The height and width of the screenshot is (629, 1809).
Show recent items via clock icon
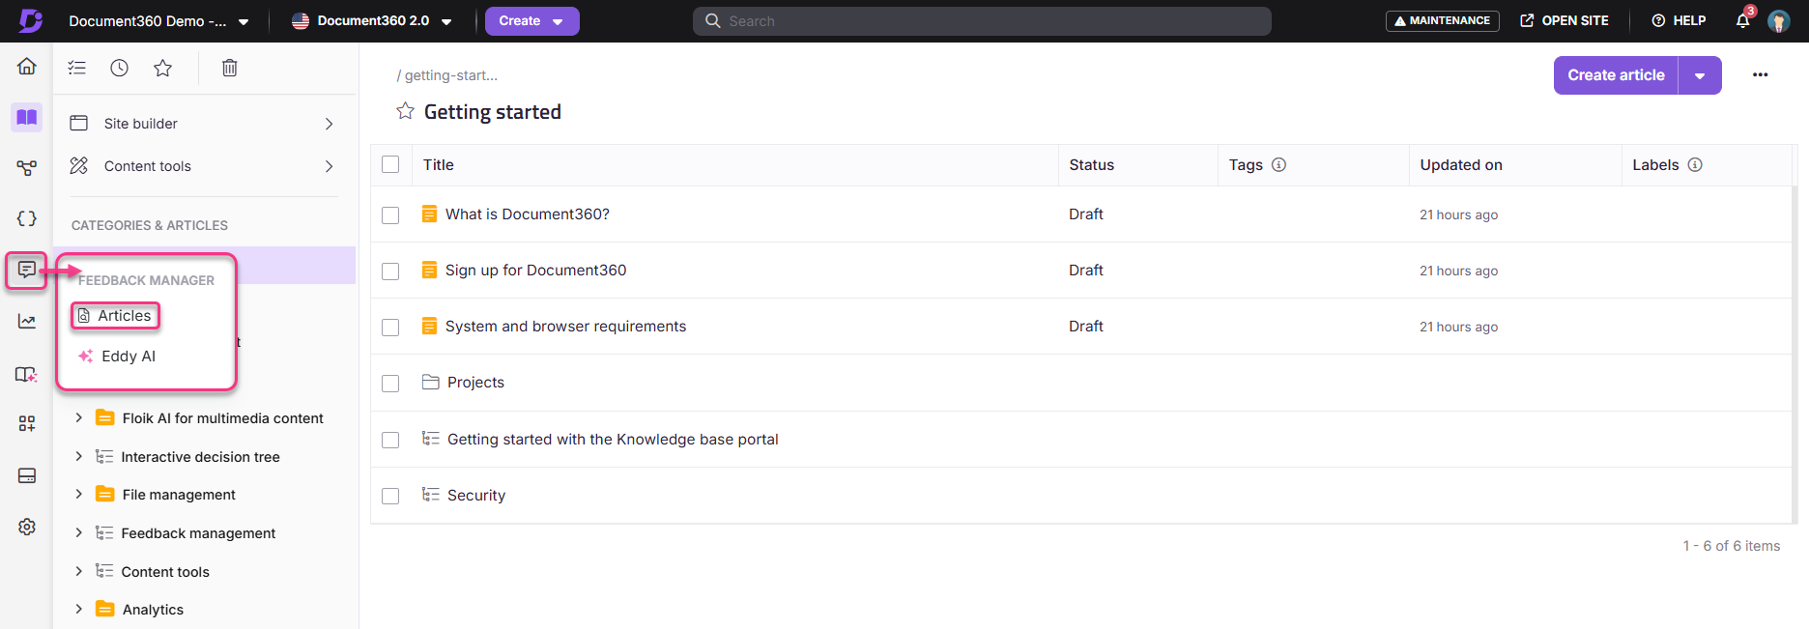(x=119, y=68)
